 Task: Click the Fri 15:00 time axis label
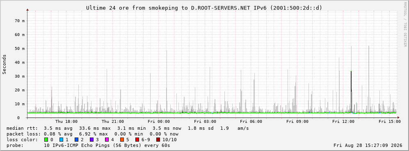pyautogui.click(x=390, y=122)
